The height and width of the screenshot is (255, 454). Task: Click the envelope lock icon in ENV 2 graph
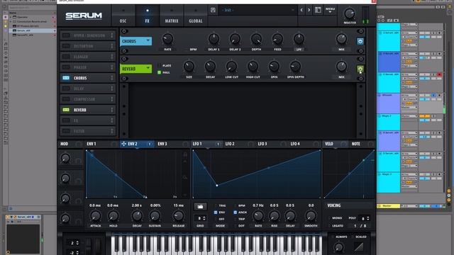[185, 155]
